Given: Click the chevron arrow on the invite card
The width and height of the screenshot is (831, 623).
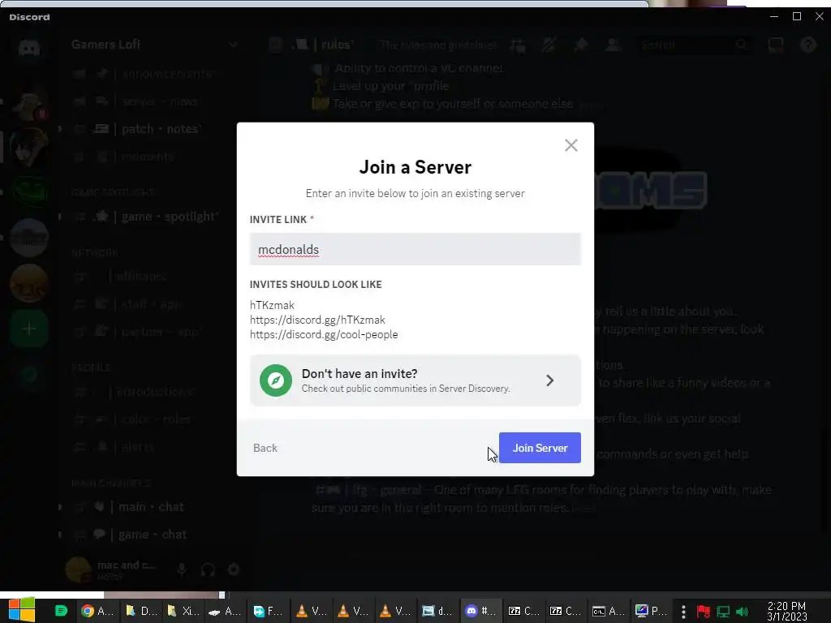Looking at the screenshot, I should point(549,380).
